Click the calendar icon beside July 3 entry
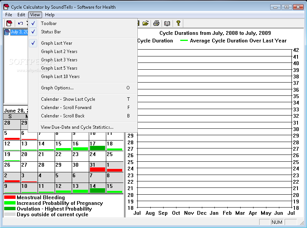307x228 pixels. pyautogui.click(x=7, y=32)
